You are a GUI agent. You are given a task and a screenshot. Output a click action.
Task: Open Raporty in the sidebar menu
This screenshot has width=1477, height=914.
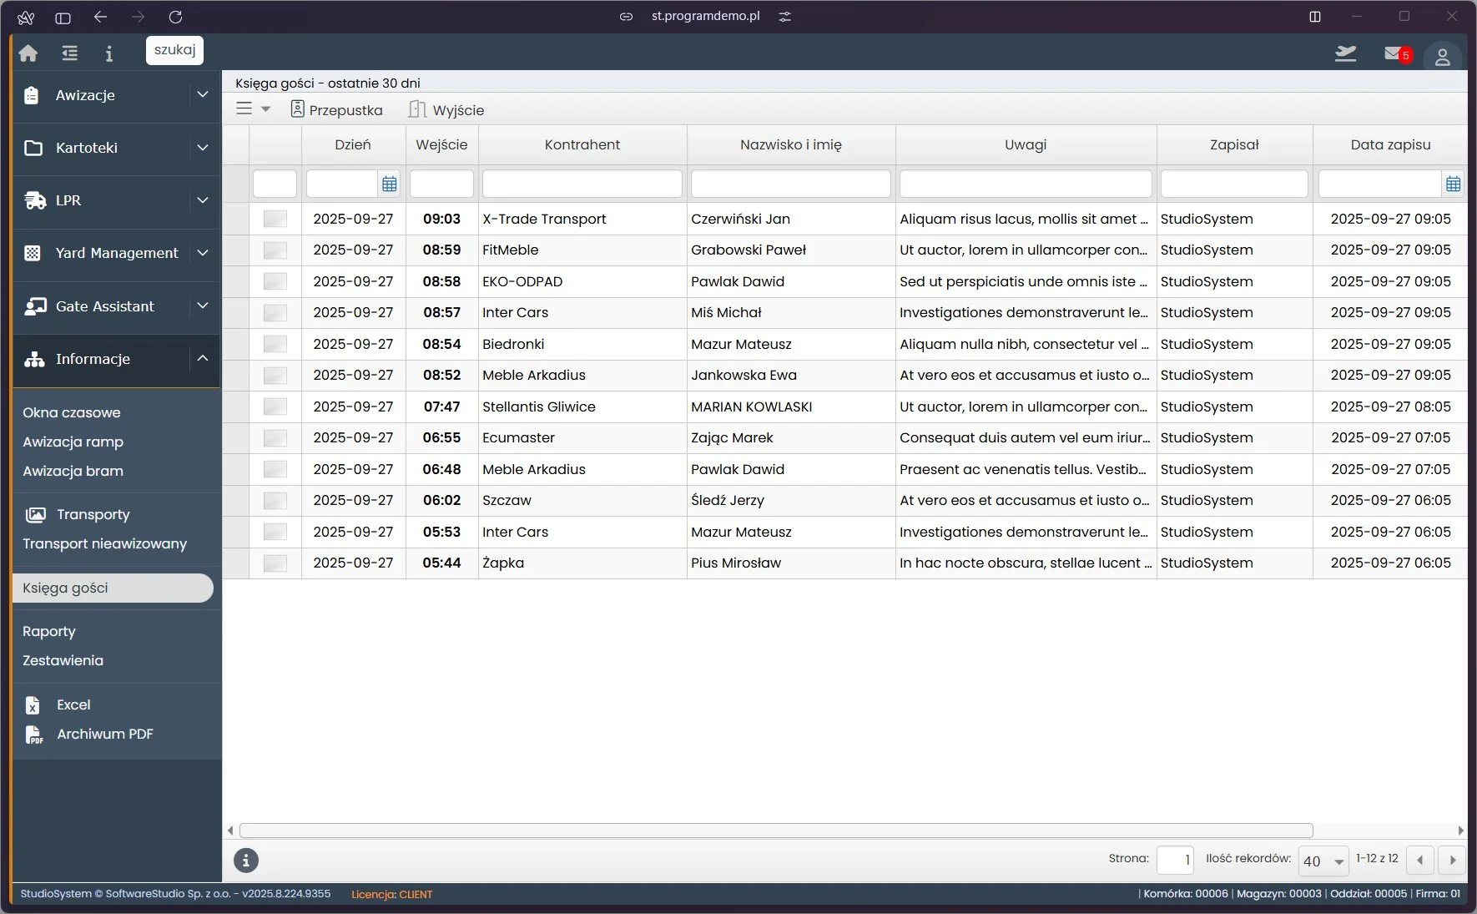pyautogui.click(x=49, y=632)
